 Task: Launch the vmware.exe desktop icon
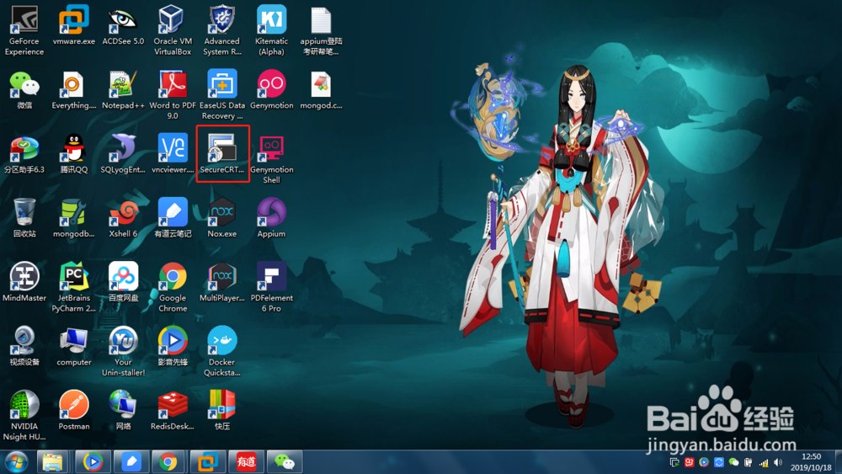pos(73,24)
